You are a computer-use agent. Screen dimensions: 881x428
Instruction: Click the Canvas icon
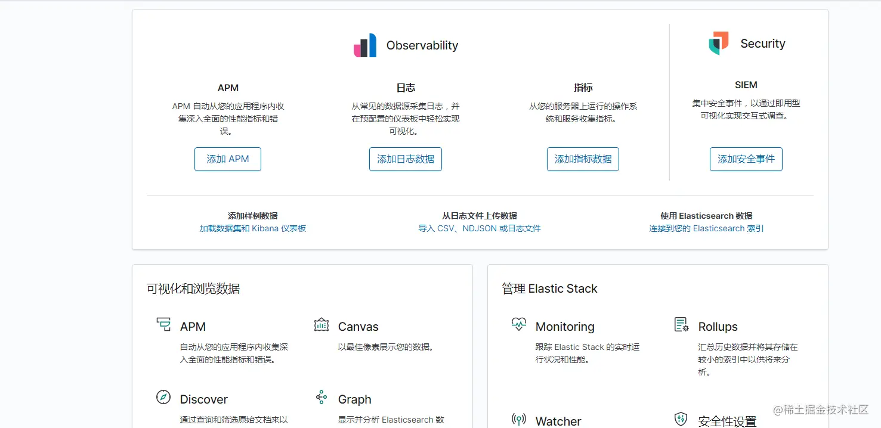click(322, 324)
